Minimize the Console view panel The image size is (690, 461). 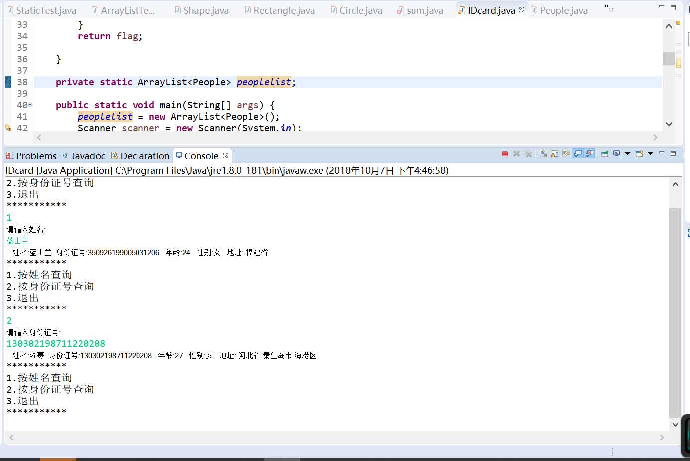(x=662, y=153)
